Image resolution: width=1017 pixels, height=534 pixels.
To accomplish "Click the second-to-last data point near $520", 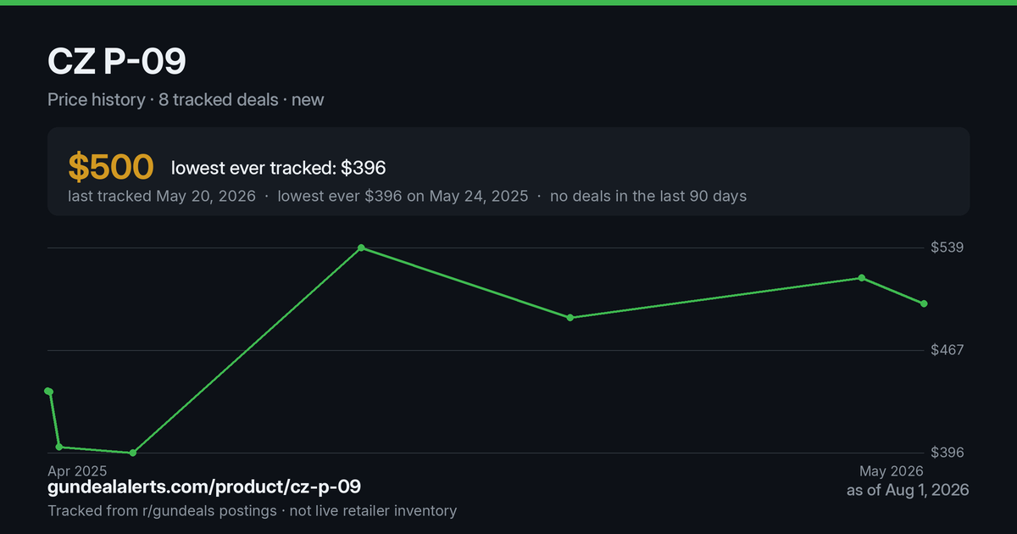I will click(861, 278).
